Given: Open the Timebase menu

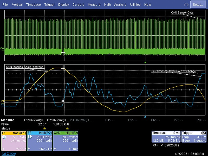Looking at the screenshot, I should click(33, 5).
